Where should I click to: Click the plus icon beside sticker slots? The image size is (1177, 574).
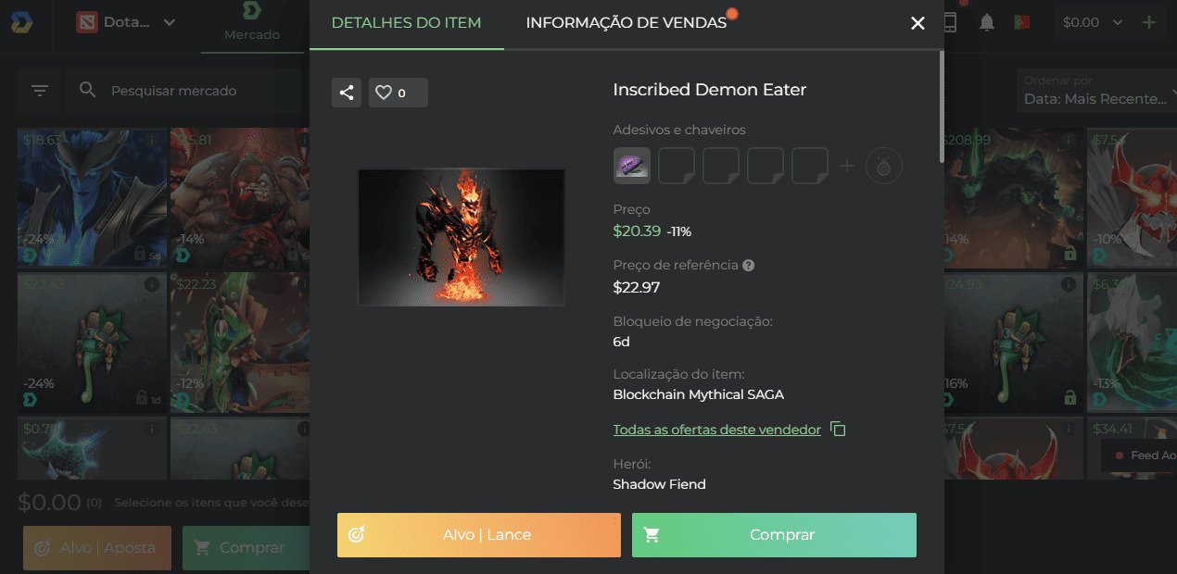coord(846,166)
